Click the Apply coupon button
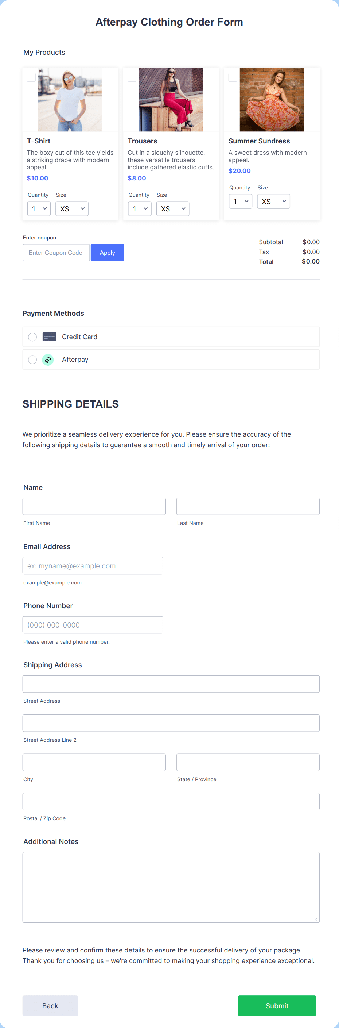 (x=107, y=252)
